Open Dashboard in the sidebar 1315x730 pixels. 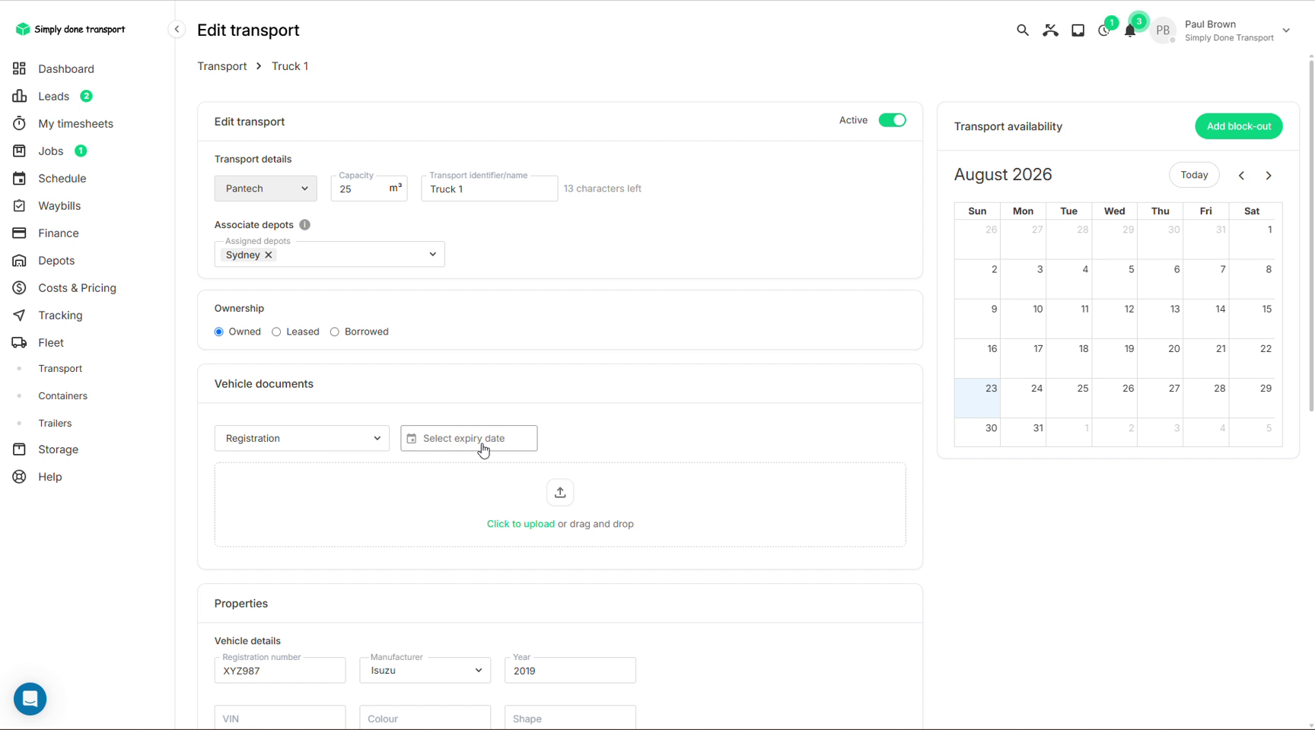pyautogui.click(x=65, y=68)
